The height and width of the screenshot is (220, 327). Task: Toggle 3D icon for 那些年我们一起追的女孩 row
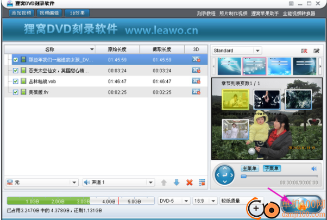point(196,59)
